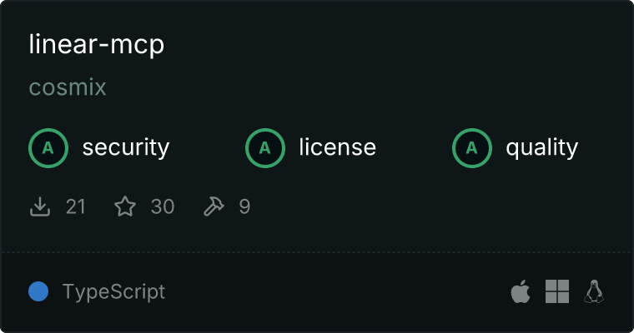Click the Linux penguin icon

594,291
